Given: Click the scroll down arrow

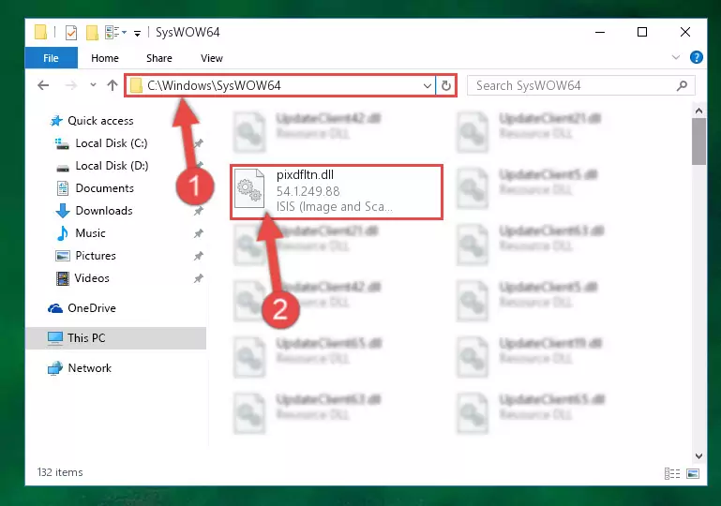Looking at the screenshot, I should click(698, 456).
